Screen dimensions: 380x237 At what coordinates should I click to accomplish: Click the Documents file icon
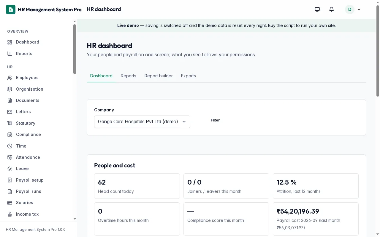pos(10,100)
